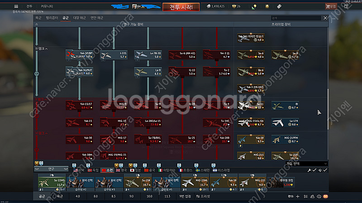This screenshot has height=203, width=362.
Task: Open the orange mail inbox icon
Action: pos(325,196)
